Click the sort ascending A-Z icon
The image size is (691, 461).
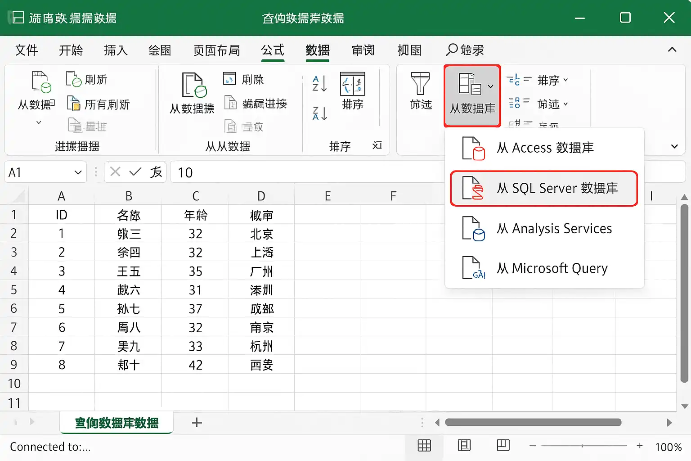(x=319, y=84)
